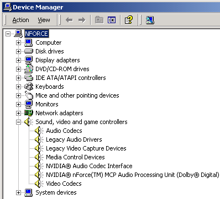Expand the System devices category
This screenshot has height=199, width=220.
(x=18, y=192)
